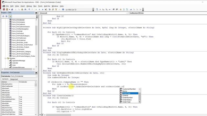This screenshot has width=207, height=116.
Task: Click the AllowAdditions property row
Action: 18,97
